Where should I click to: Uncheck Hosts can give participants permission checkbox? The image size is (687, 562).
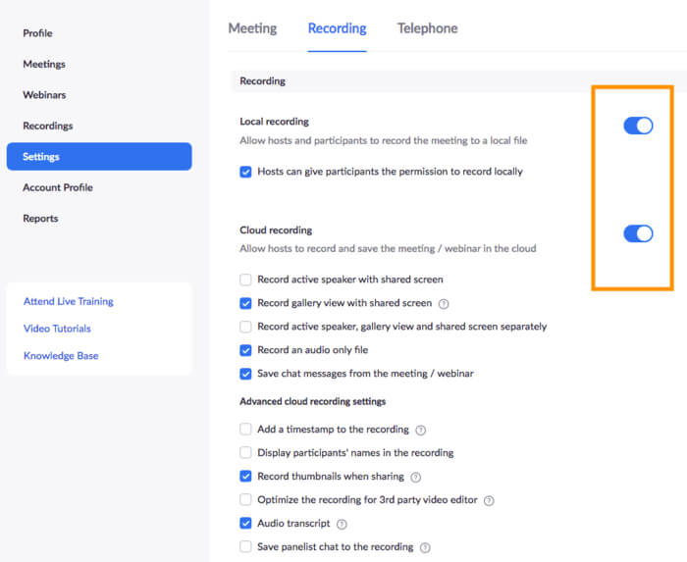245,172
